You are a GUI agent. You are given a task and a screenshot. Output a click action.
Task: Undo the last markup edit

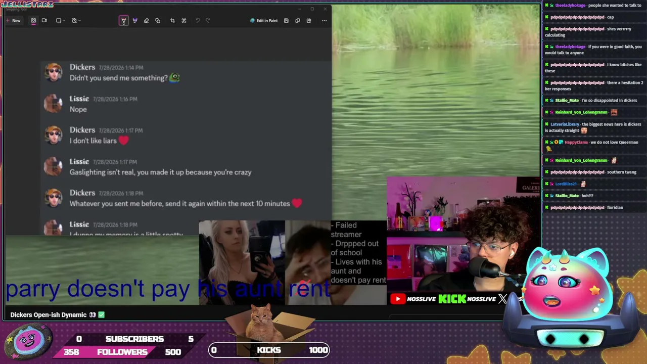(x=198, y=21)
